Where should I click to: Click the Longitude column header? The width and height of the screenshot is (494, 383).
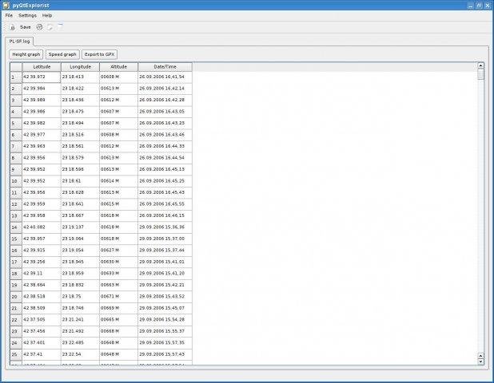point(81,67)
